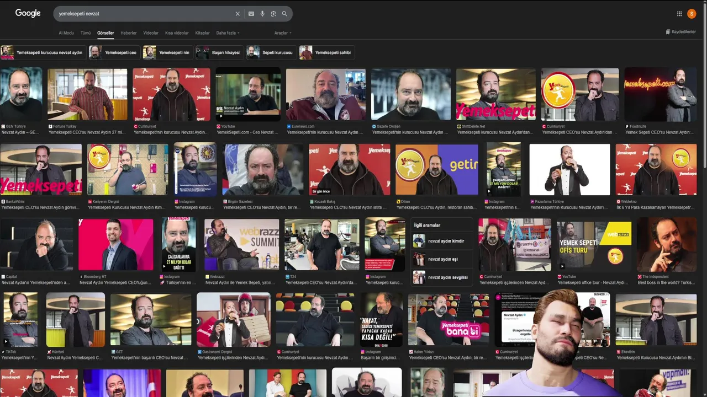The image size is (707, 397).
Task: Select the Başarı hikayesi suggestion chip
Action: (x=219, y=52)
